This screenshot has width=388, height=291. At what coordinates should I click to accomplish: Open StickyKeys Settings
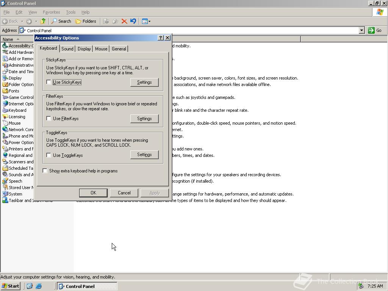(x=144, y=82)
